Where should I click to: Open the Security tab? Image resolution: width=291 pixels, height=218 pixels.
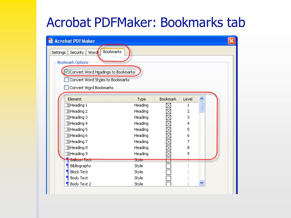[77, 52]
